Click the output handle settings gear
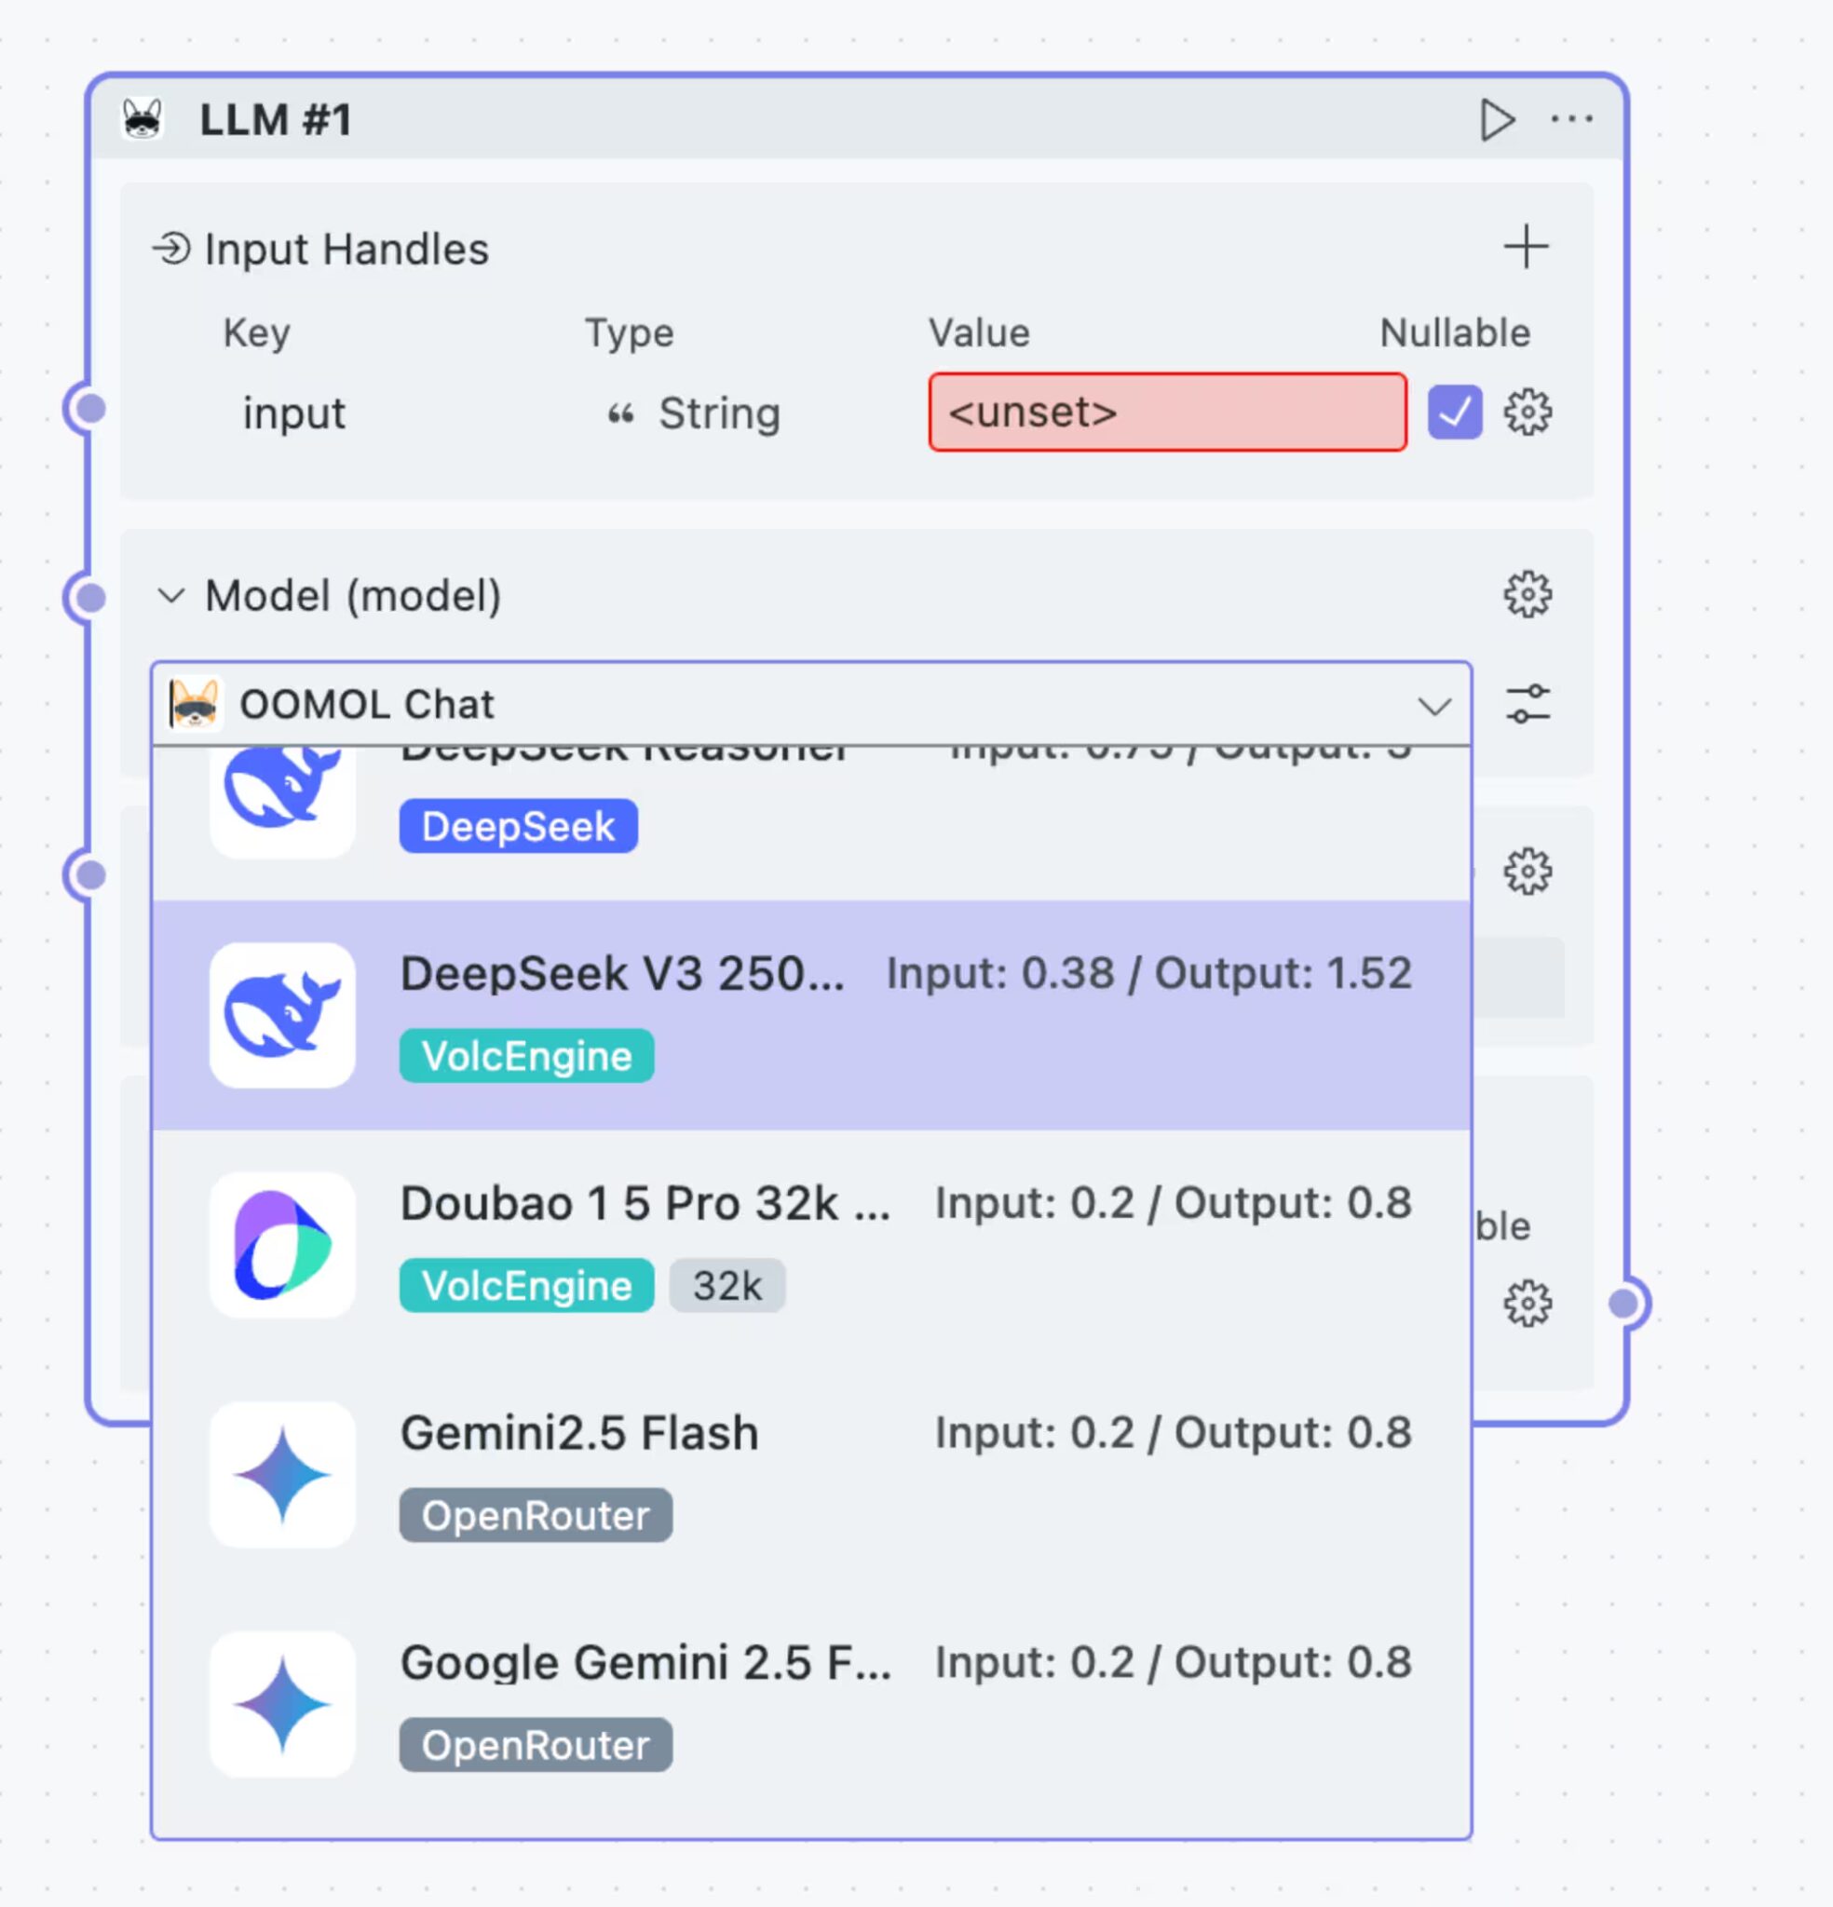 1527,1304
